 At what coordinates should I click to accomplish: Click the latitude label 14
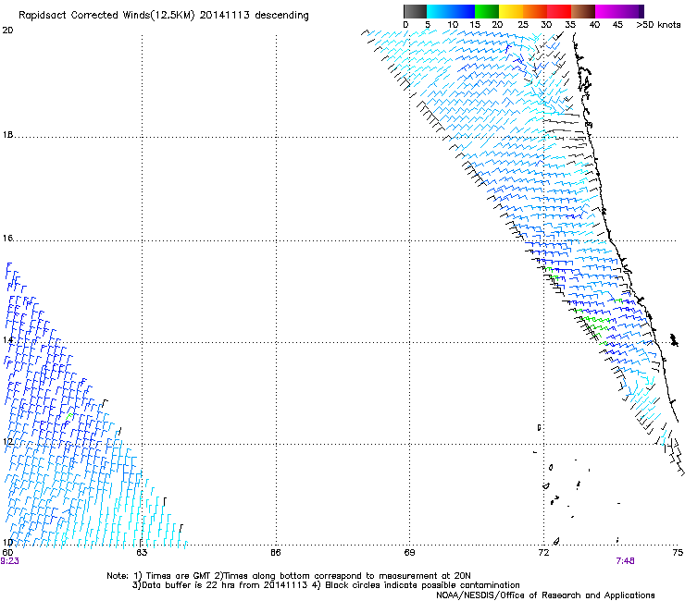(7, 340)
